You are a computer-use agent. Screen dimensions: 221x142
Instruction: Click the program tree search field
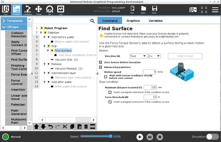tap(61, 21)
